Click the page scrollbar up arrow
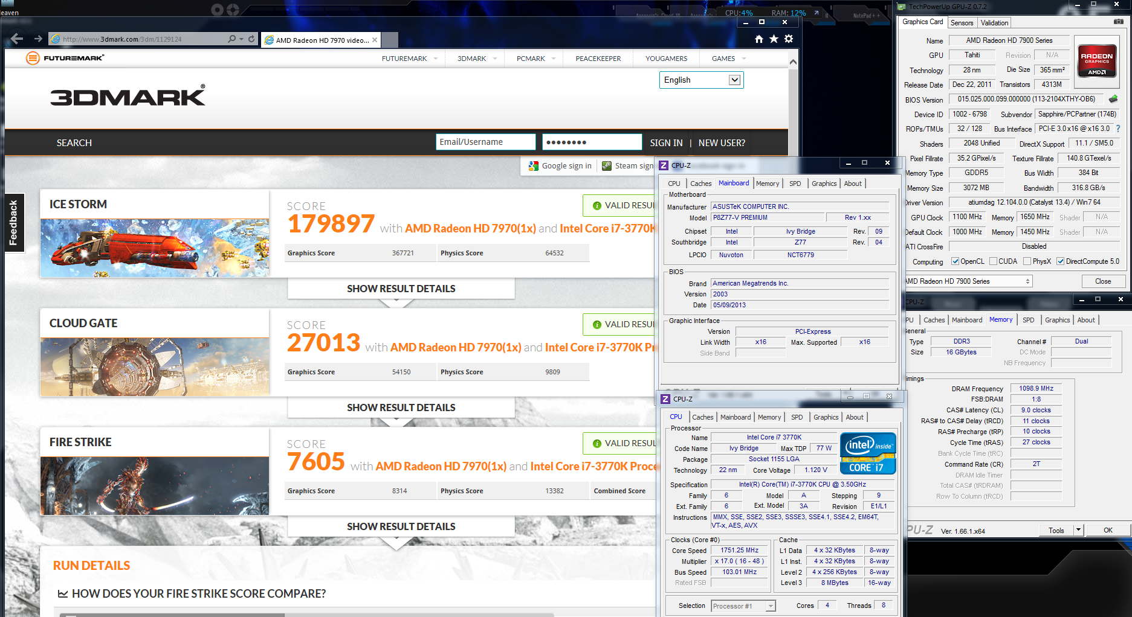 pyautogui.click(x=793, y=62)
